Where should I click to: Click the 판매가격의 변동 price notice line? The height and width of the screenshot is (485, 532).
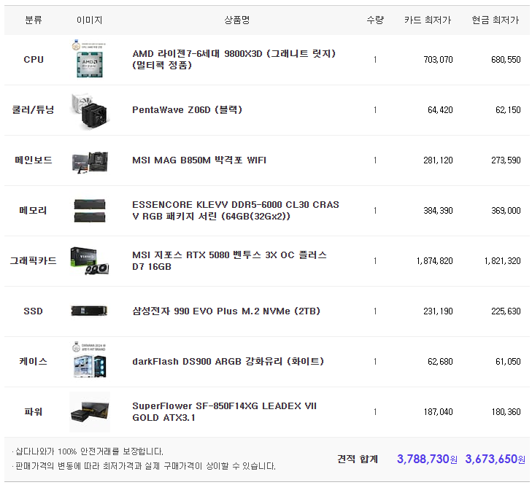click(x=144, y=466)
